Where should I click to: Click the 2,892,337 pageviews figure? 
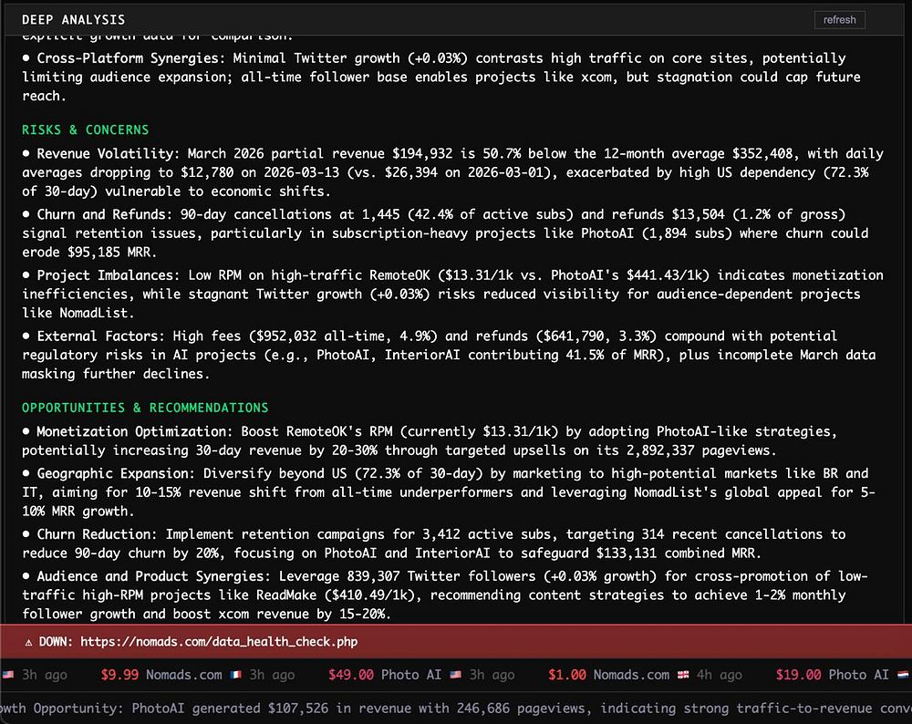[x=700, y=450]
